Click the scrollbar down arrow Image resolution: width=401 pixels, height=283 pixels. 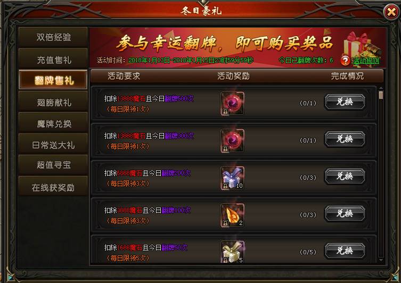pyautogui.click(x=381, y=260)
